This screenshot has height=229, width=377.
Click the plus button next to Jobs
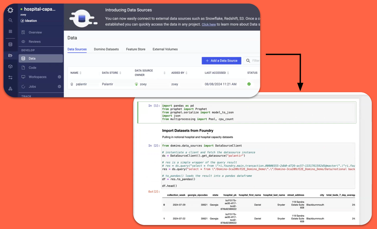click(x=59, y=86)
